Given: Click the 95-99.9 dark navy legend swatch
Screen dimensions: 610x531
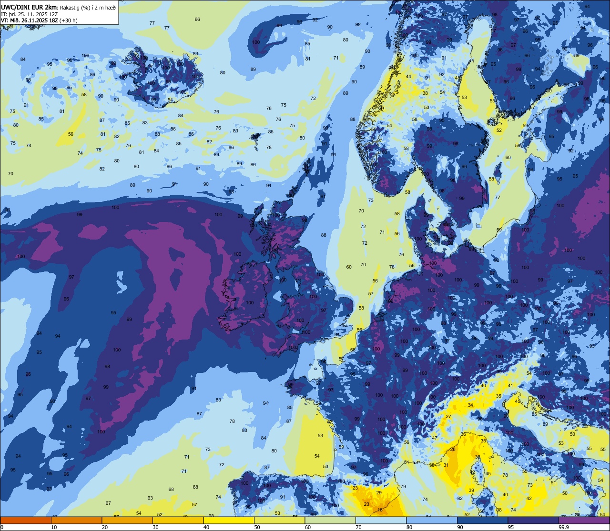Looking at the screenshot, I should [533, 520].
